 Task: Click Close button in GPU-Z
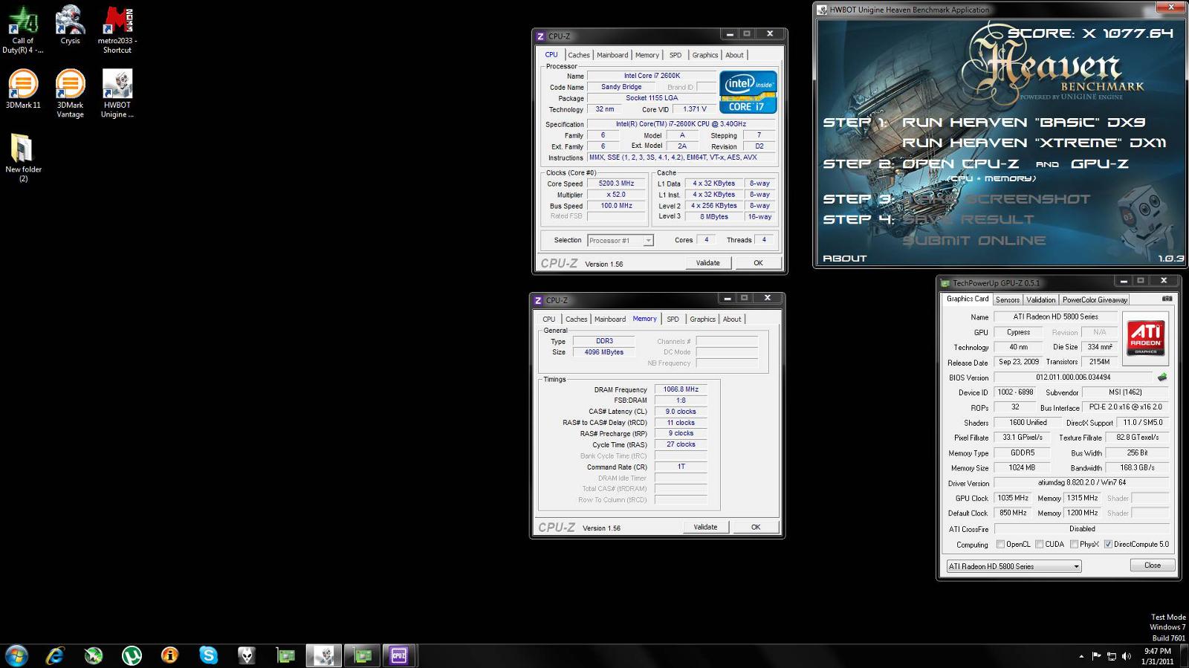click(x=1153, y=565)
